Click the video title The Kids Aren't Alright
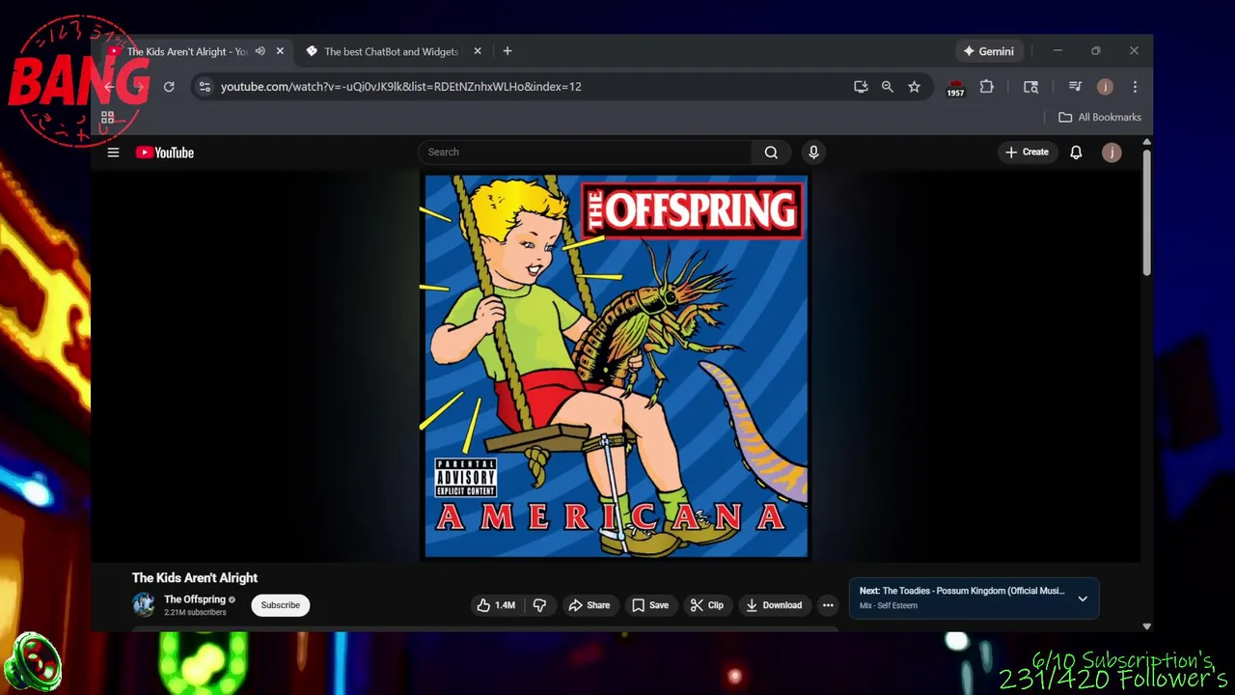The height and width of the screenshot is (695, 1235). pos(195,578)
